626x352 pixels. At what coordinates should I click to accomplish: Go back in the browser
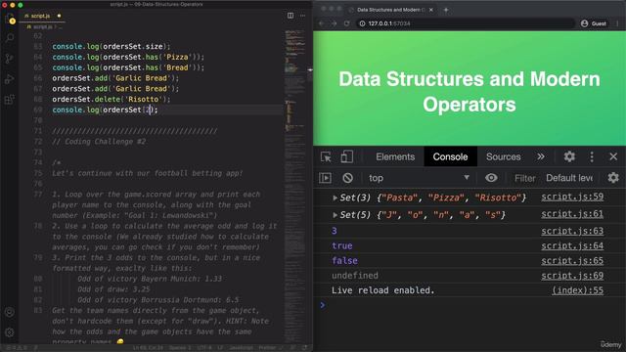click(322, 23)
